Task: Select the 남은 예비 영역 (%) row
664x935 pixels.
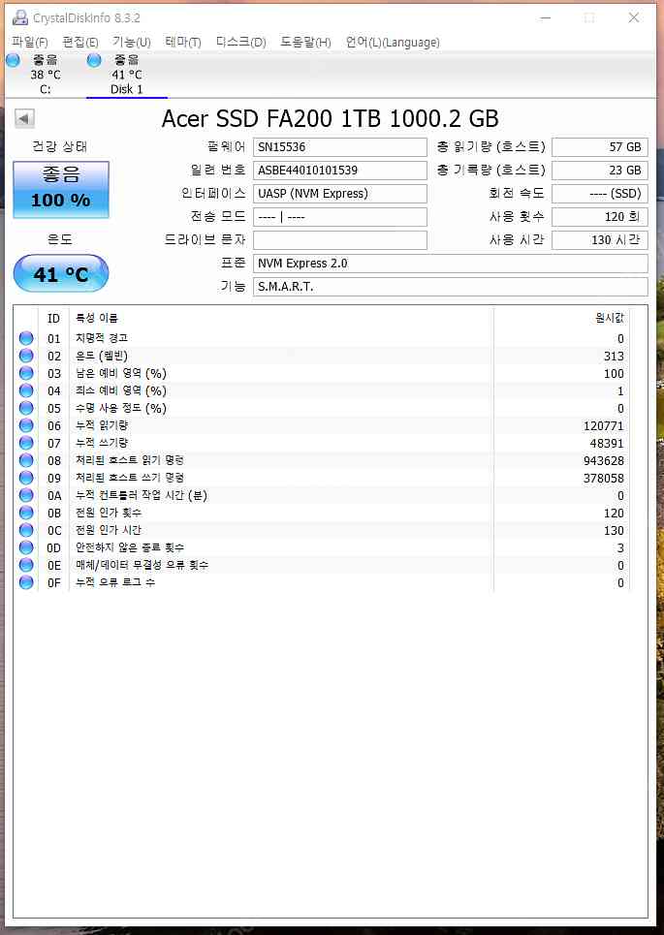Action: click(x=322, y=373)
